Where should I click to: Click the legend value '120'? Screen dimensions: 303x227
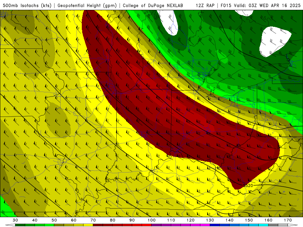191,220
